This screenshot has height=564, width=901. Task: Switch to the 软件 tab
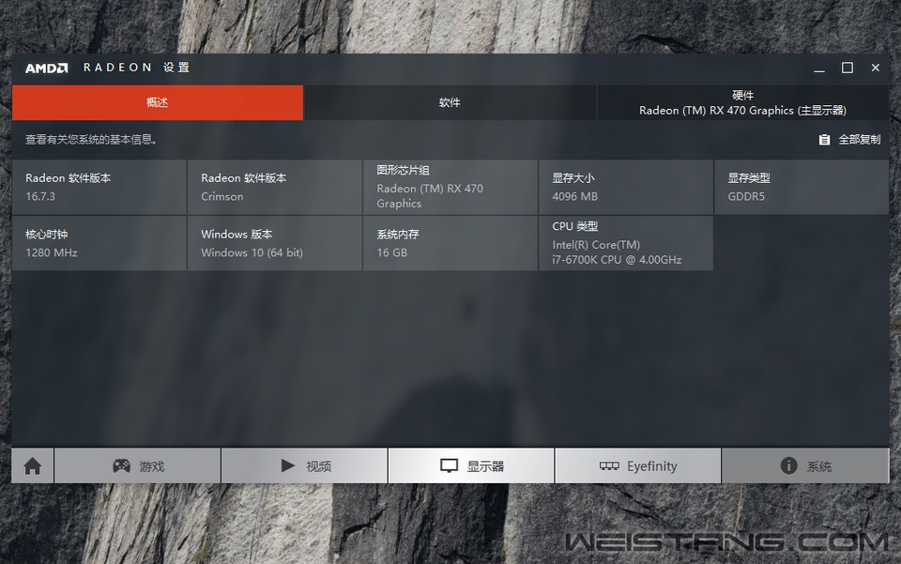pos(450,103)
